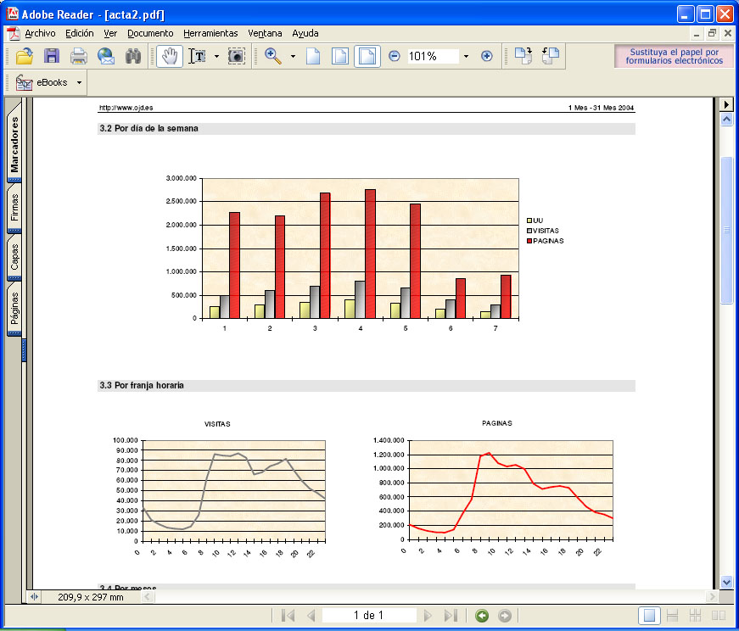Image resolution: width=739 pixels, height=631 pixels.
Task: Click the vertical scrollbar thumb
Action: [x=726, y=229]
